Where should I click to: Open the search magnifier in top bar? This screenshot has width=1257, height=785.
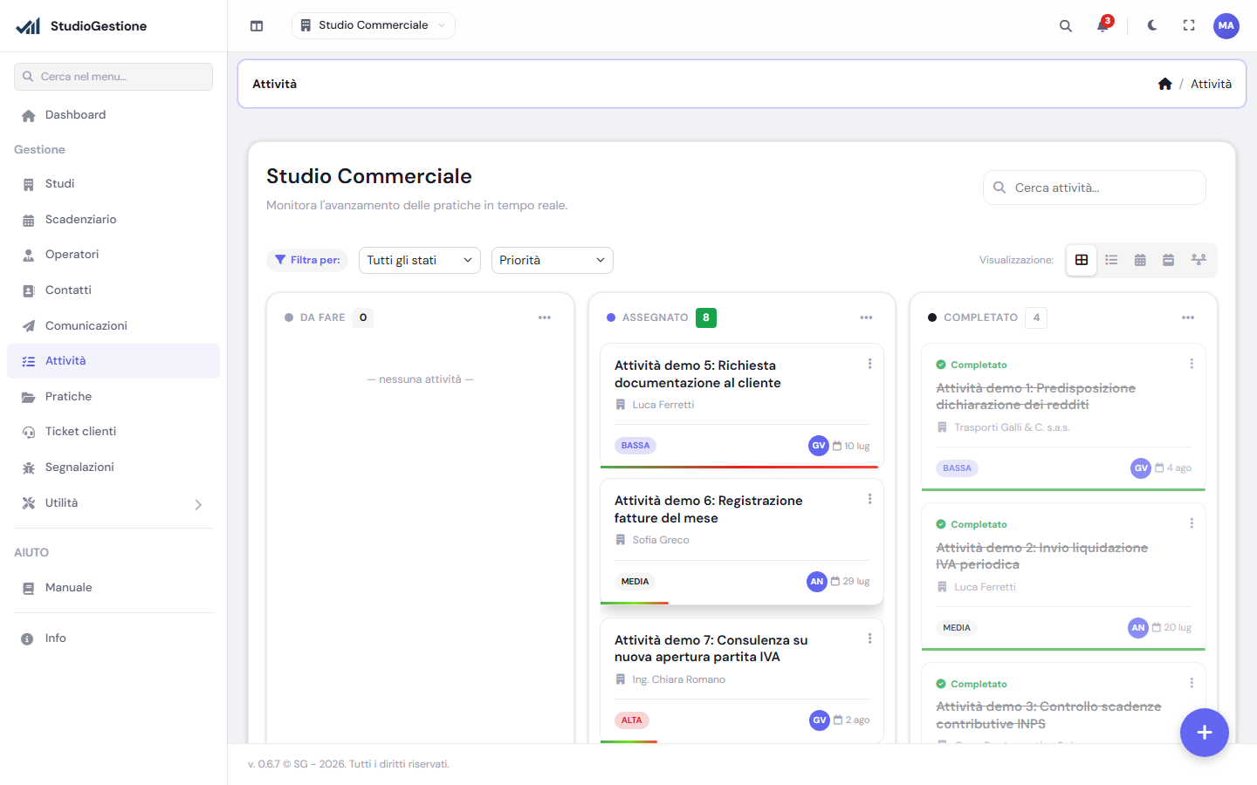(x=1066, y=26)
